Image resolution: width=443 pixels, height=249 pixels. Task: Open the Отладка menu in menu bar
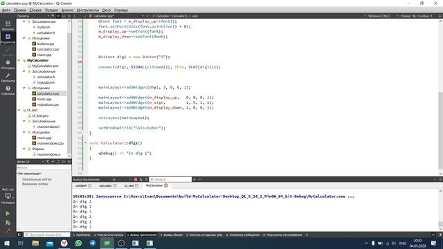pos(51,10)
